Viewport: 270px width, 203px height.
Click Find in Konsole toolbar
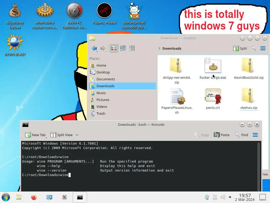242,135
